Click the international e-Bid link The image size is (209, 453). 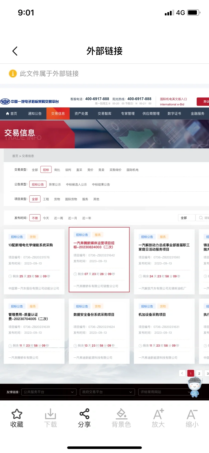[x=172, y=104]
